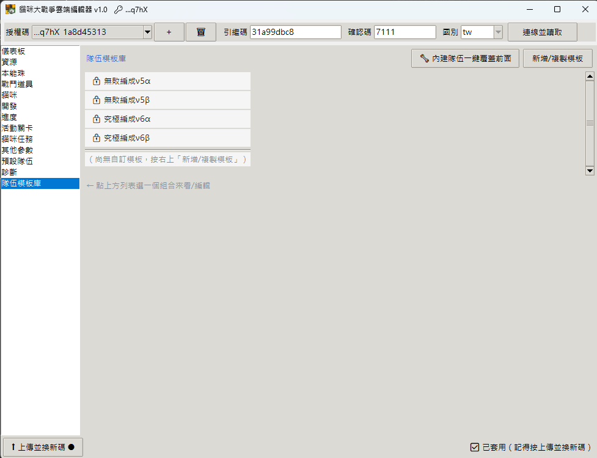Click the app cat icon in title bar
This screenshot has height=458, width=597.
10,9
